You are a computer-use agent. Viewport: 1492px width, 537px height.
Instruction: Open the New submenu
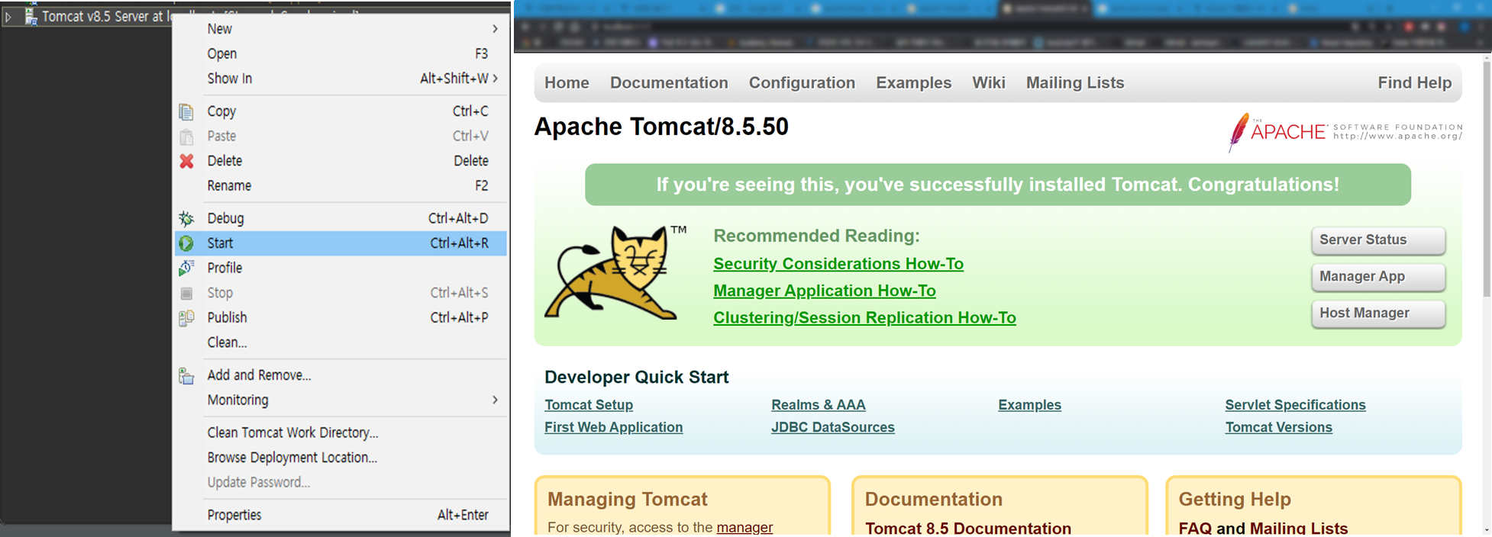pos(341,29)
